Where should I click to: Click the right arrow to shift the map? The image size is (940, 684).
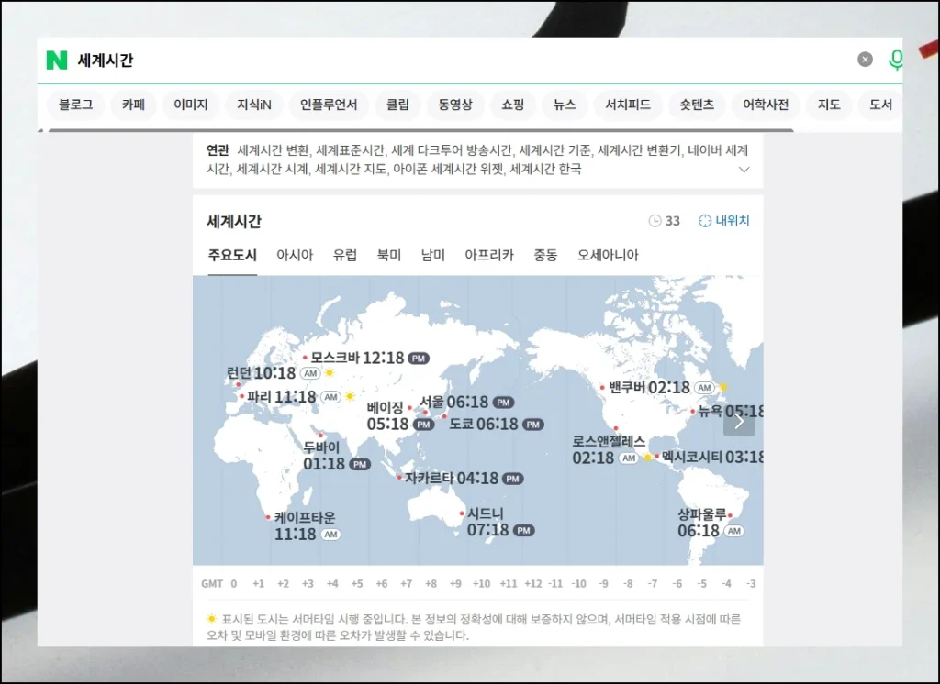(x=738, y=421)
